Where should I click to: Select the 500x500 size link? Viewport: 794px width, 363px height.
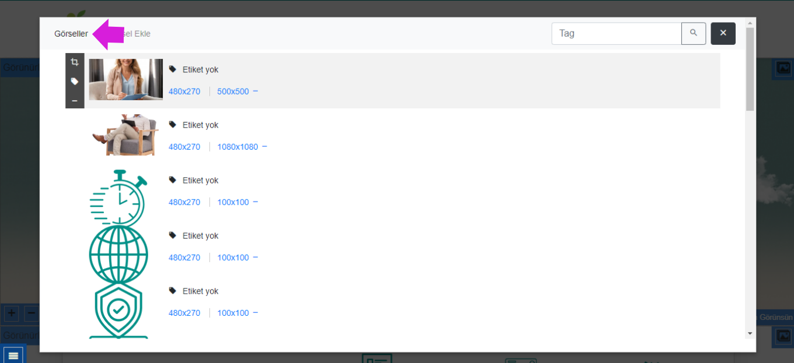[x=233, y=91]
